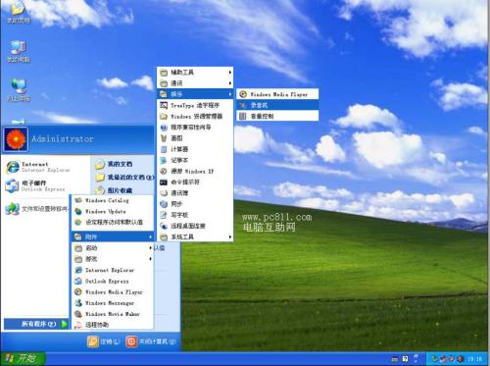Open 音量控制 volume control entry
Viewport: 490px width, 366px height.
click(277, 116)
